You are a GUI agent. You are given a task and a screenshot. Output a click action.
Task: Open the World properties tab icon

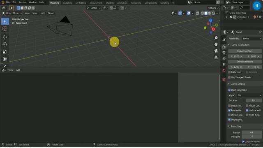(x=224, y=70)
